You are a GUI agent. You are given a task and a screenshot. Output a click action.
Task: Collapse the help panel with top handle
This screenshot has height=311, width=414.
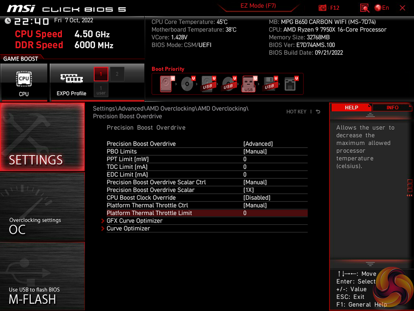pyautogui.click(x=370, y=115)
